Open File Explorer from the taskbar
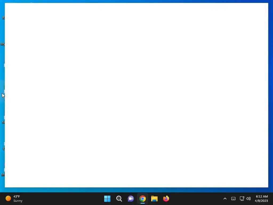 tap(154, 199)
